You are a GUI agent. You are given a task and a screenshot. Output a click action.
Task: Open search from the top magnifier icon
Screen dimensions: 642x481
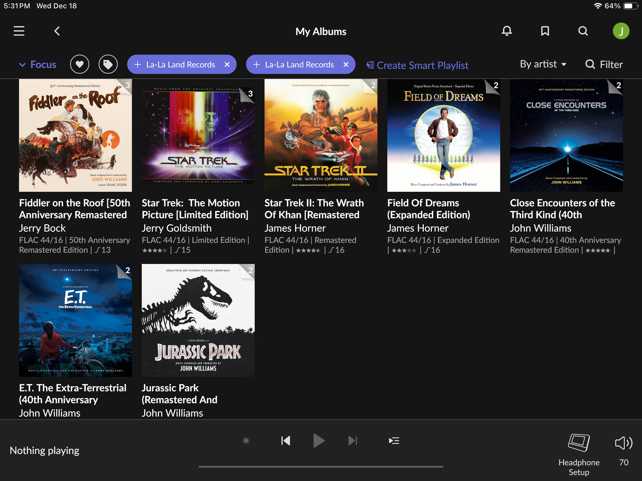click(x=583, y=31)
